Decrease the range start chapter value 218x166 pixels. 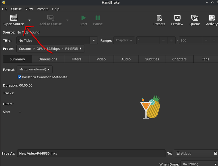[x=163, y=41]
